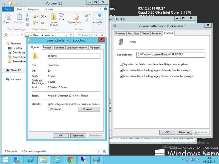The height and width of the screenshot is (164, 219).
Task: Open PowerShell from the taskbar
Action: (31, 160)
